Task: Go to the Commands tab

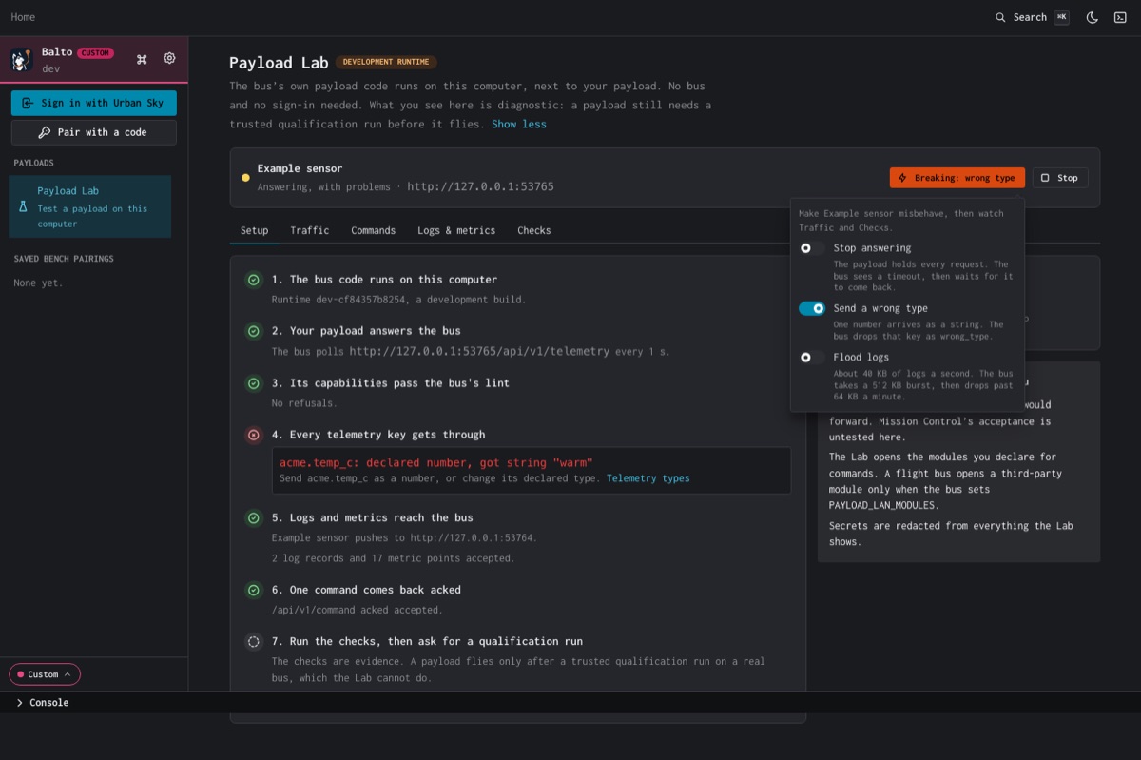Action: 373,230
